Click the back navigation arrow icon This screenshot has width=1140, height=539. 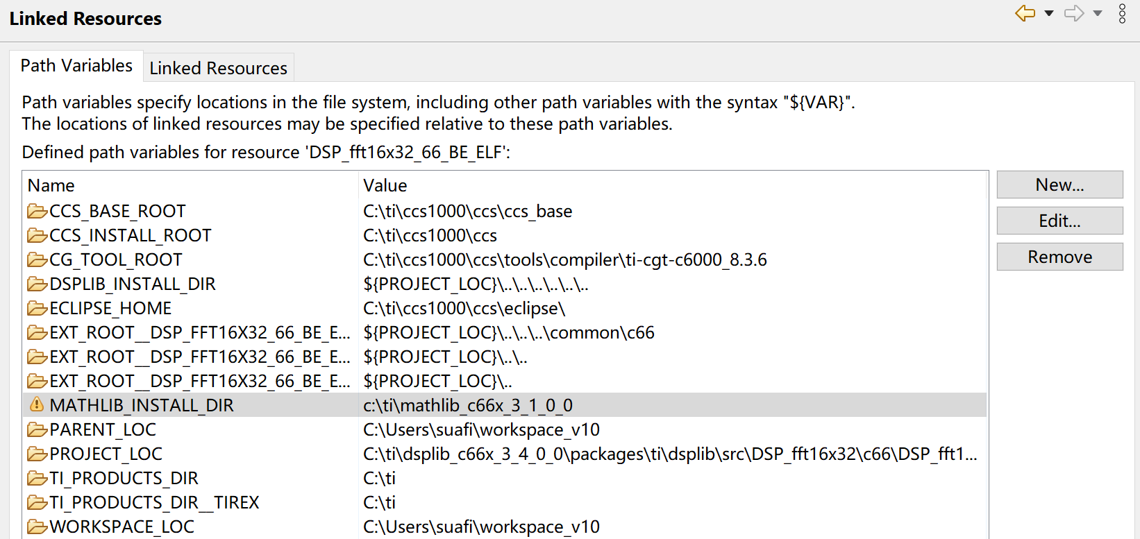pos(1025,13)
